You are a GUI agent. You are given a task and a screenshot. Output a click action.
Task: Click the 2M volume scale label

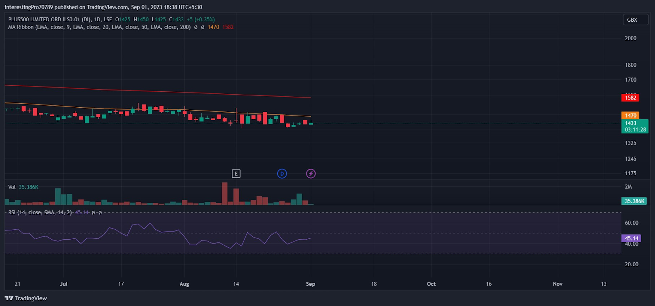tap(628, 187)
